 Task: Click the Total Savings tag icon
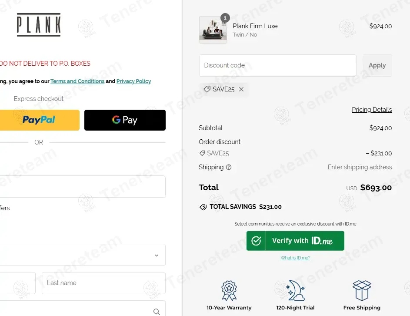pos(203,207)
